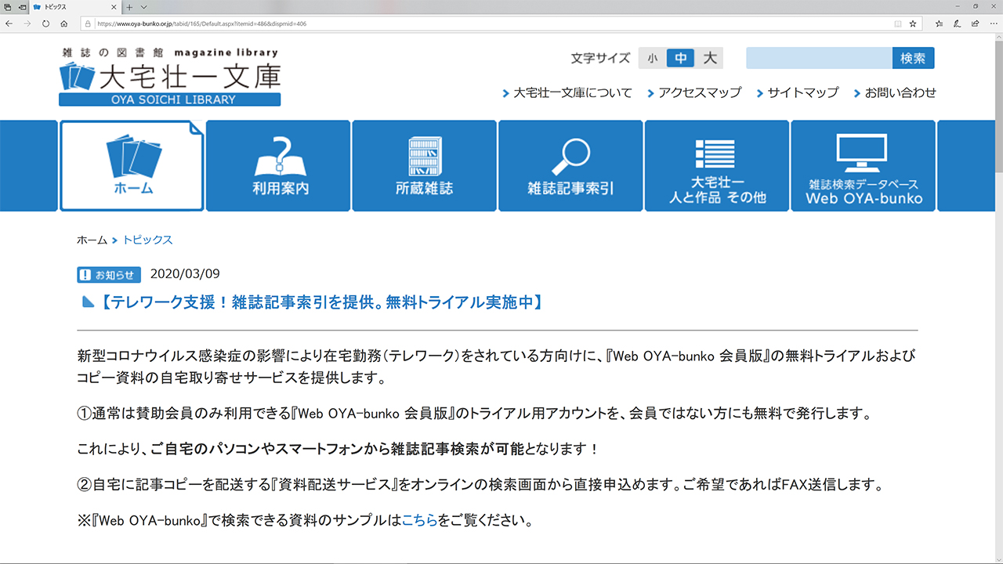Go to the browser home page icon
The height and width of the screenshot is (564, 1003).
click(x=63, y=23)
